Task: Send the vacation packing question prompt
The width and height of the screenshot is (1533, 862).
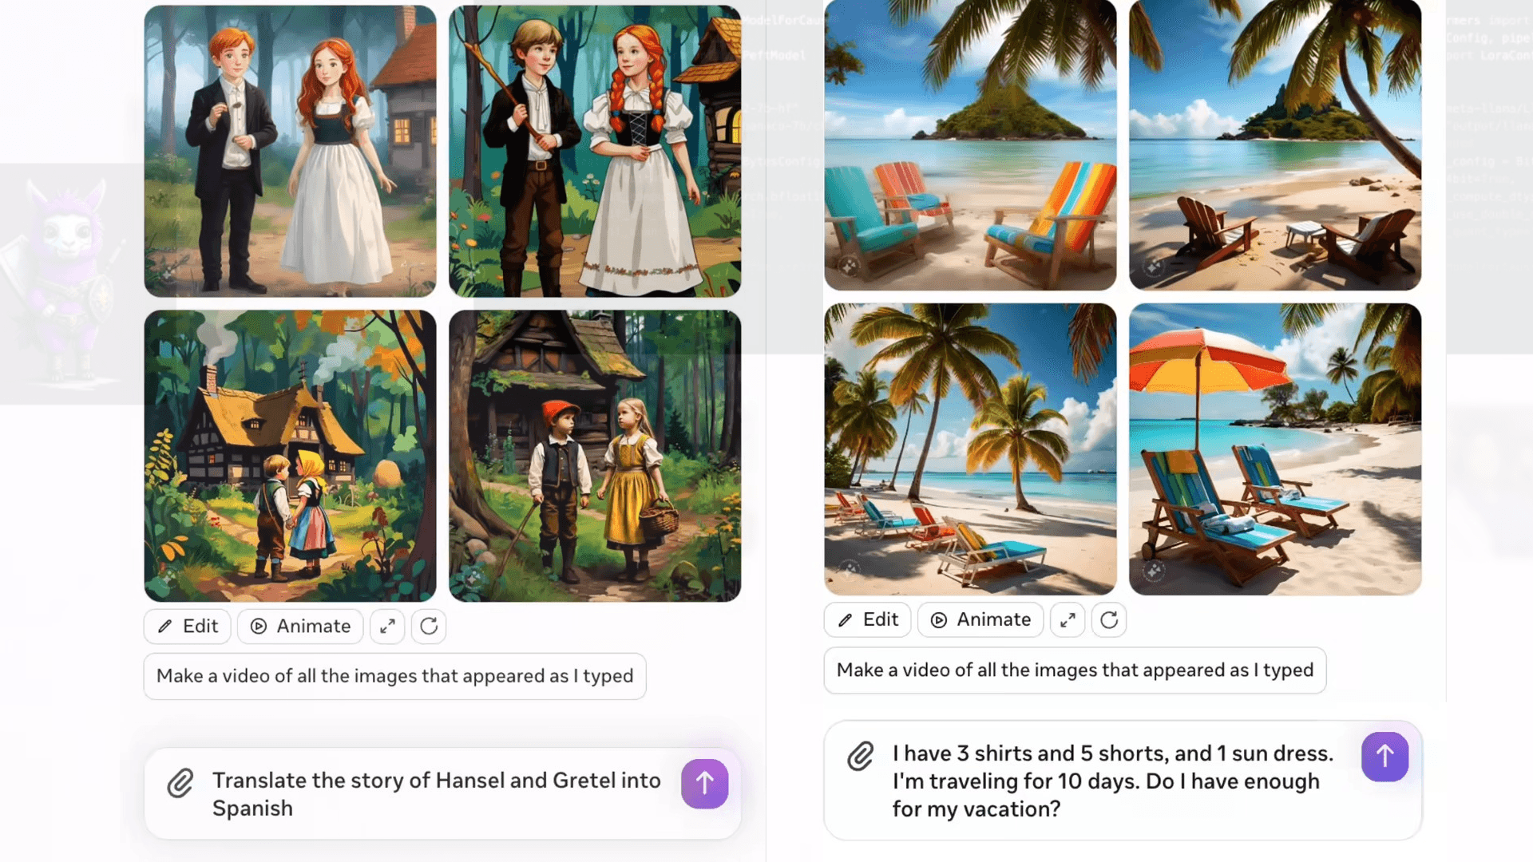Action: [1384, 756]
